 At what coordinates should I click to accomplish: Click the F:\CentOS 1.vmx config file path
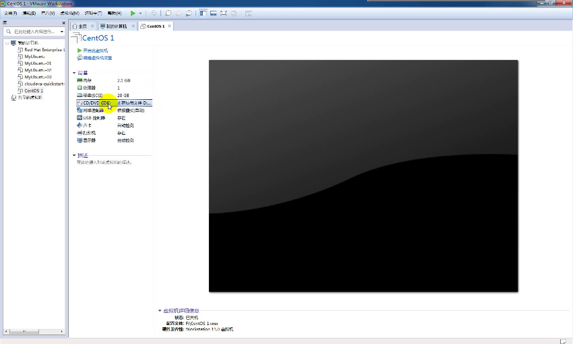point(202,324)
